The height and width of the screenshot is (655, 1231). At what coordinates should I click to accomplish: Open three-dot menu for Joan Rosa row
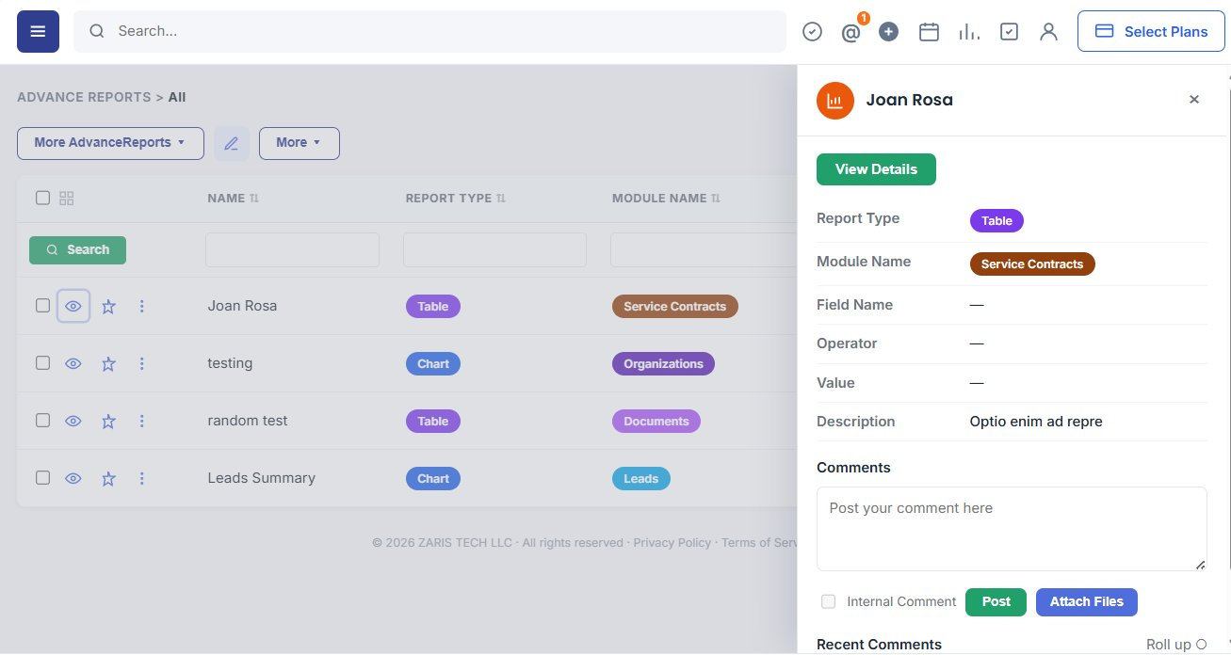pyautogui.click(x=142, y=307)
